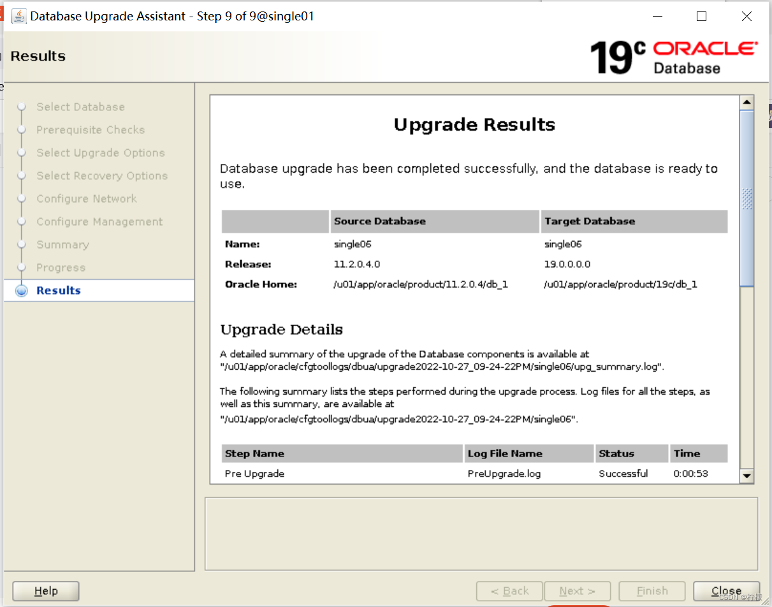Click the Upgrade Details heading

click(282, 330)
